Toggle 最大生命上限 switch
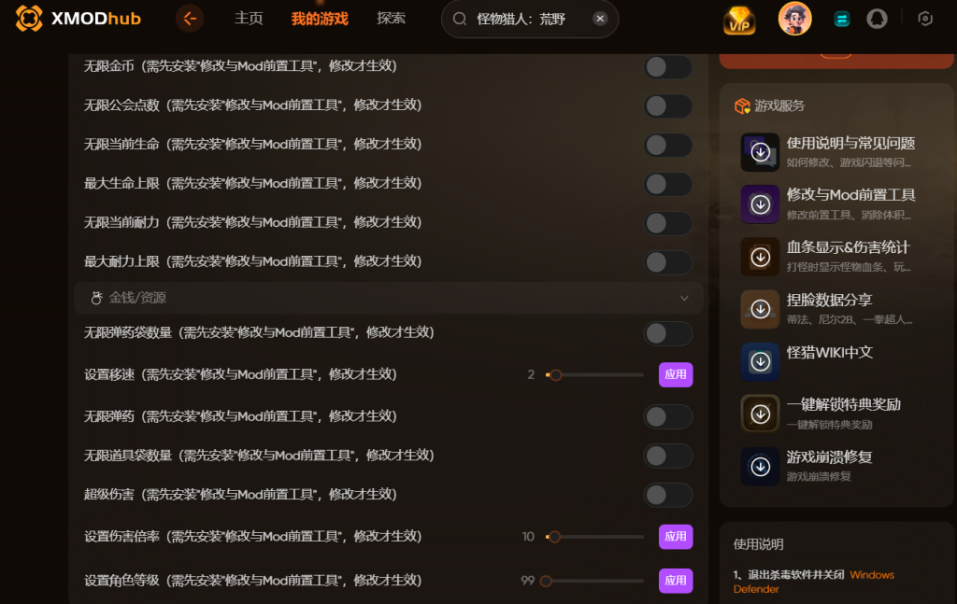This screenshot has width=957, height=604. coord(667,184)
